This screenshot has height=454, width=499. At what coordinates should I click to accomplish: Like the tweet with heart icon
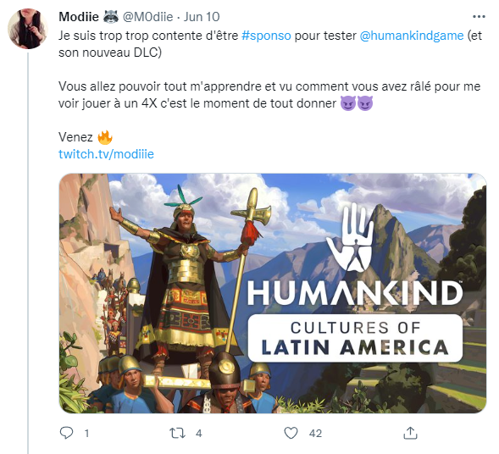291,433
